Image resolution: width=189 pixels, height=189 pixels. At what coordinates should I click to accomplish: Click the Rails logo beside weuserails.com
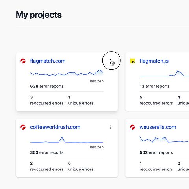click(132, 127)
